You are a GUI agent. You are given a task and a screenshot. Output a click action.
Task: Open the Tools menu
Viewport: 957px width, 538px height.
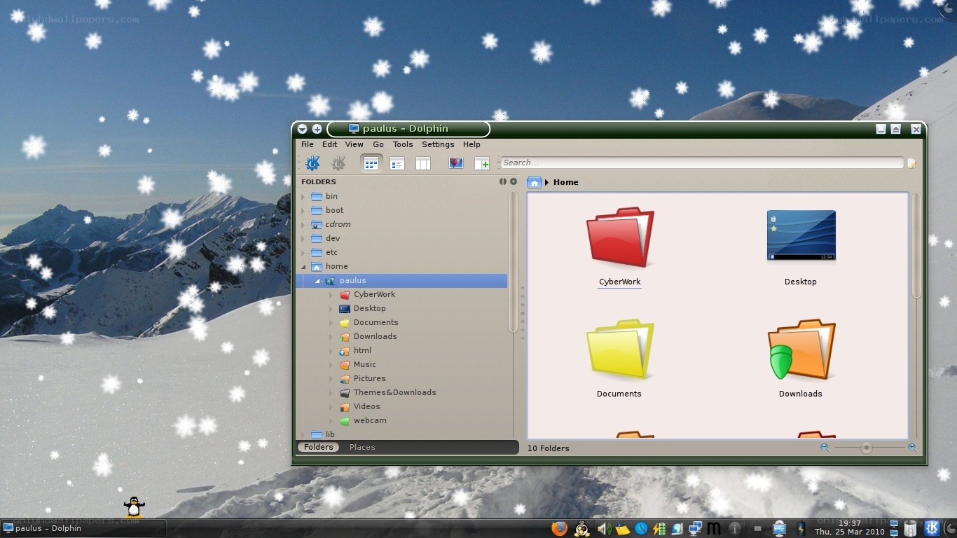click(x=403, y=144)
